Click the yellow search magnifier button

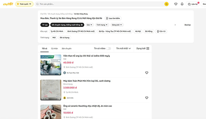click(166, 4)
